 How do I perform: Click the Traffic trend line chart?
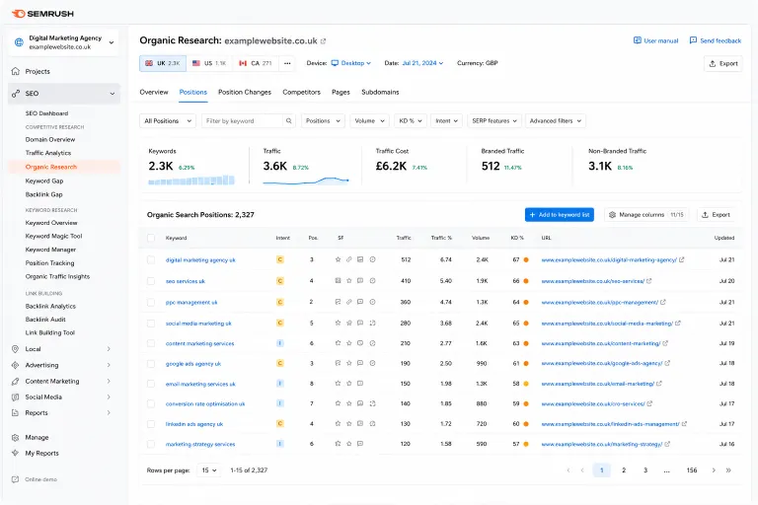[x=306, y=180]
